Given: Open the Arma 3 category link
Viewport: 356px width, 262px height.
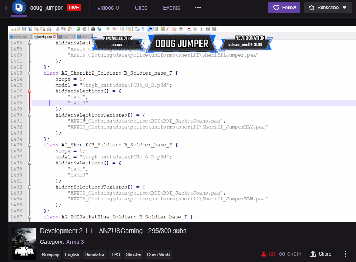Looking at the screenshot, I should point(75,242).
